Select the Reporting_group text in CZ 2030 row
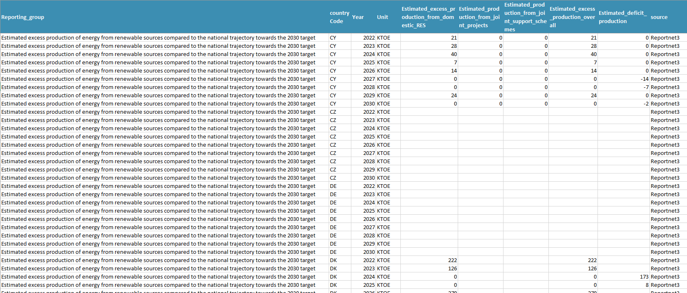687x293 pixels. coord(158,178)
